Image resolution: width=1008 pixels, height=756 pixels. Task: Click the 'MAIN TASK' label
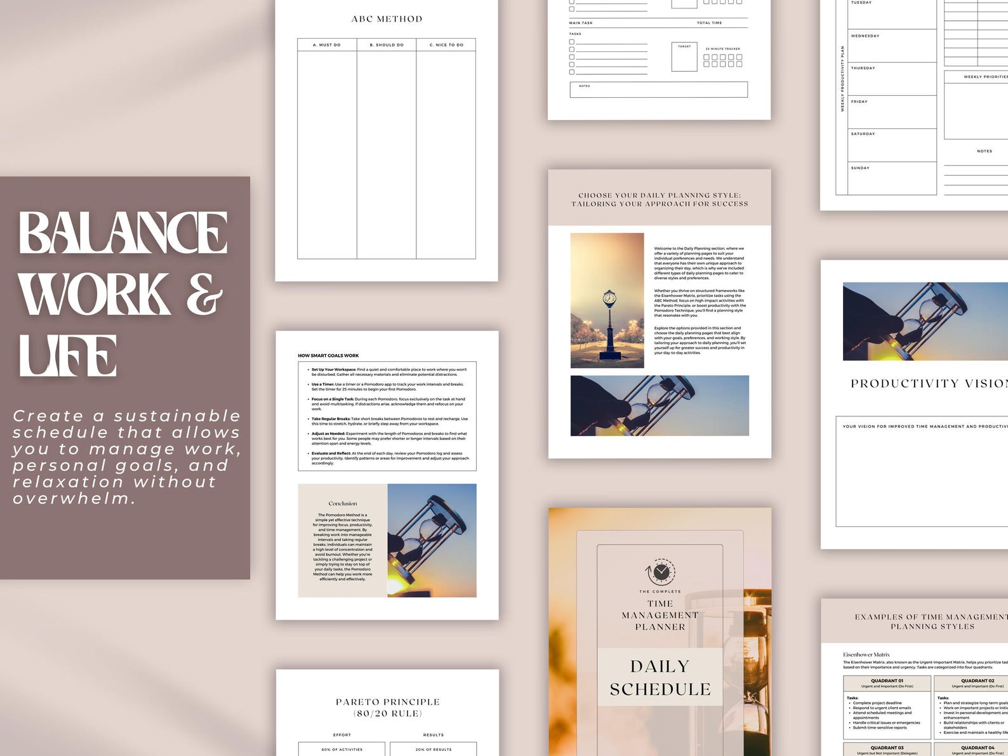[x=581, y=23]
